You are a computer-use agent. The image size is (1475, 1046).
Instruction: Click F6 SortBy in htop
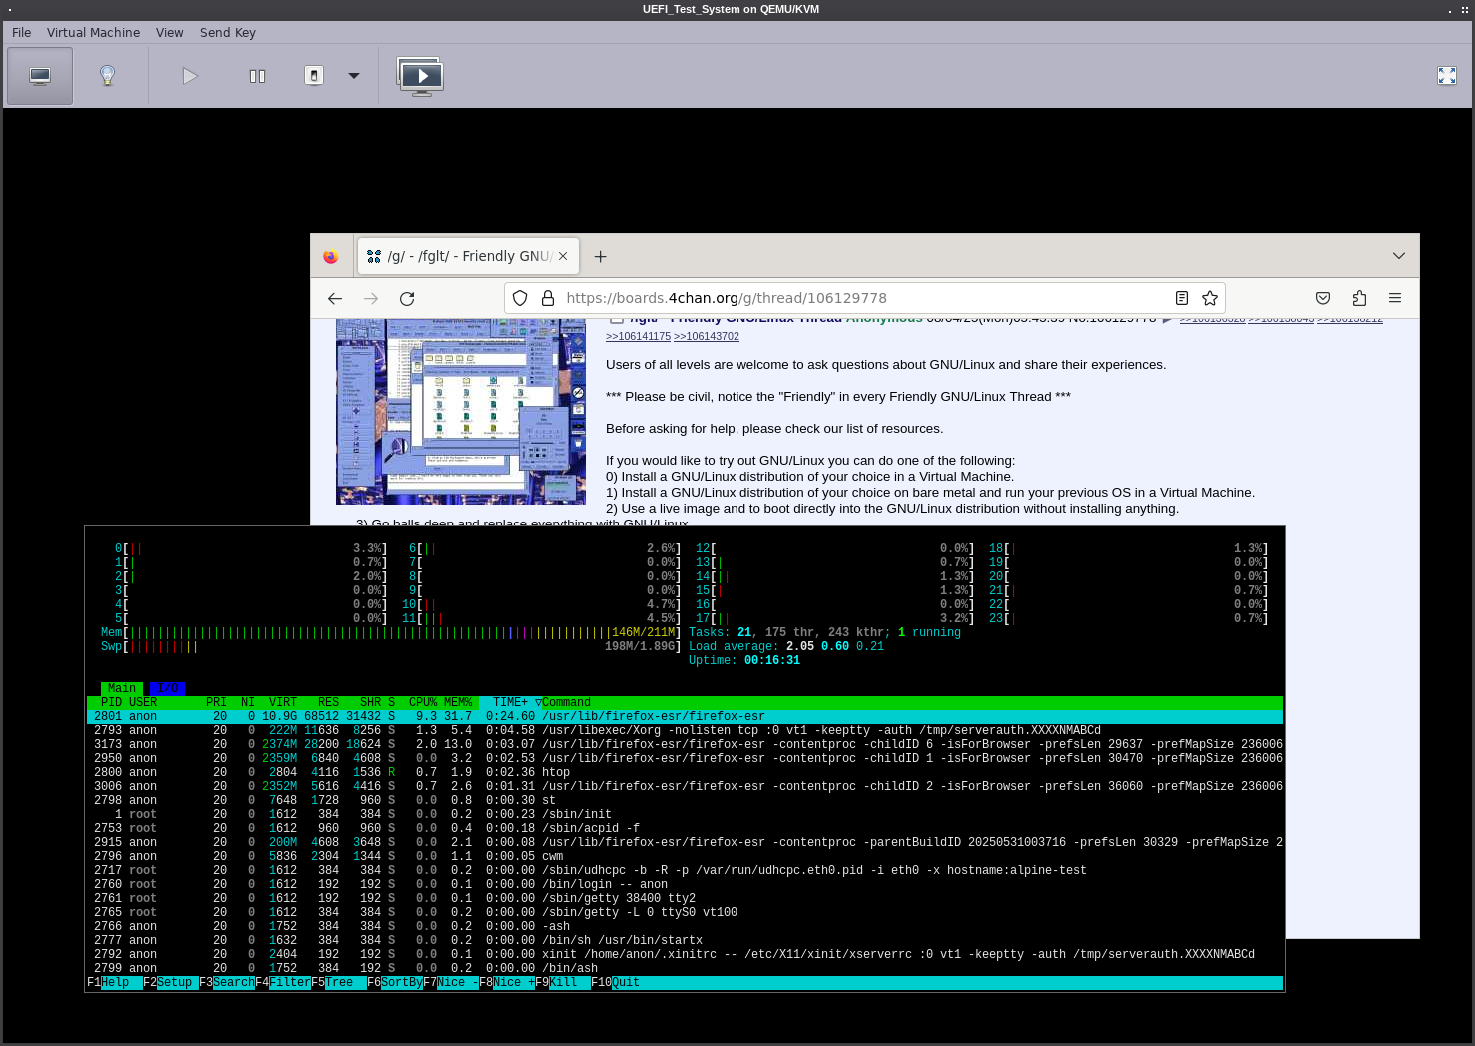(x=395, y=983)
